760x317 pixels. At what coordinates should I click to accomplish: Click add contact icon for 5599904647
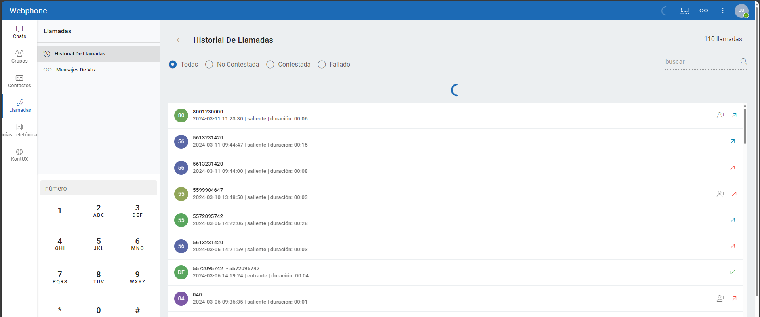pyautogui.click(x=720, y=194)
